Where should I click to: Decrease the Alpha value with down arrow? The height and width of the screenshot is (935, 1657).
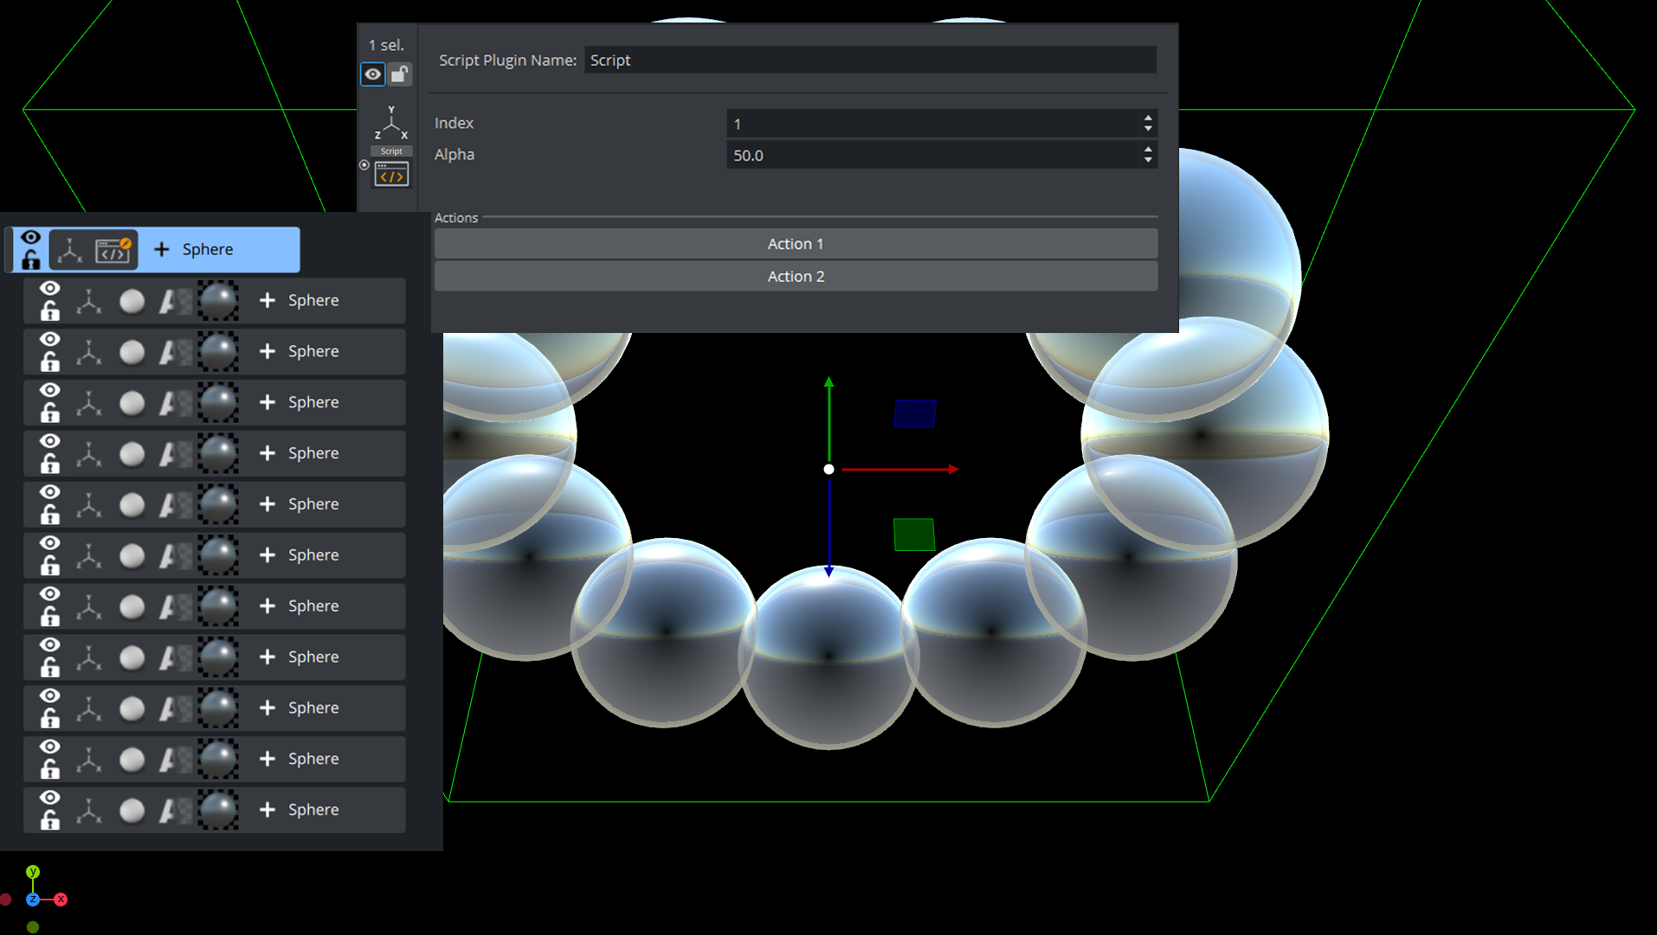tap(1148, 161)
